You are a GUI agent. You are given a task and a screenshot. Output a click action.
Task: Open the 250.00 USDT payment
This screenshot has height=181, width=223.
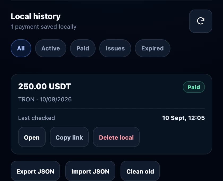(32, 137)
